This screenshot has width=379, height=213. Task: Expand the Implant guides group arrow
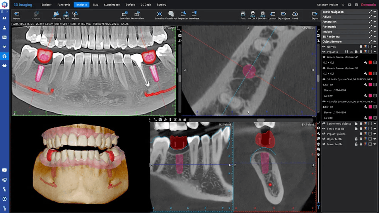(375, 134)
